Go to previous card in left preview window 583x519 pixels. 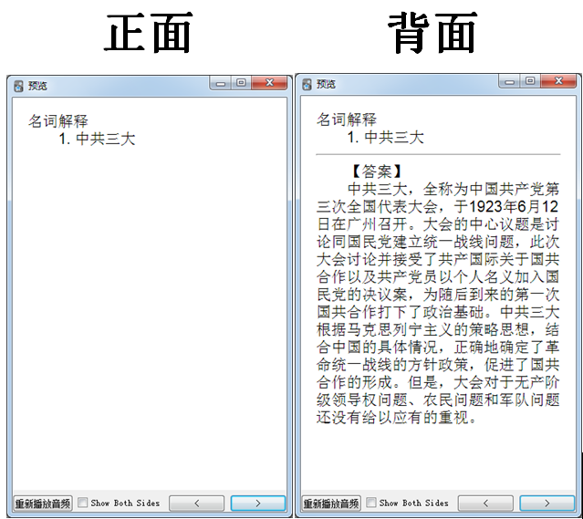pyautogui.click(x=197, y=503)
